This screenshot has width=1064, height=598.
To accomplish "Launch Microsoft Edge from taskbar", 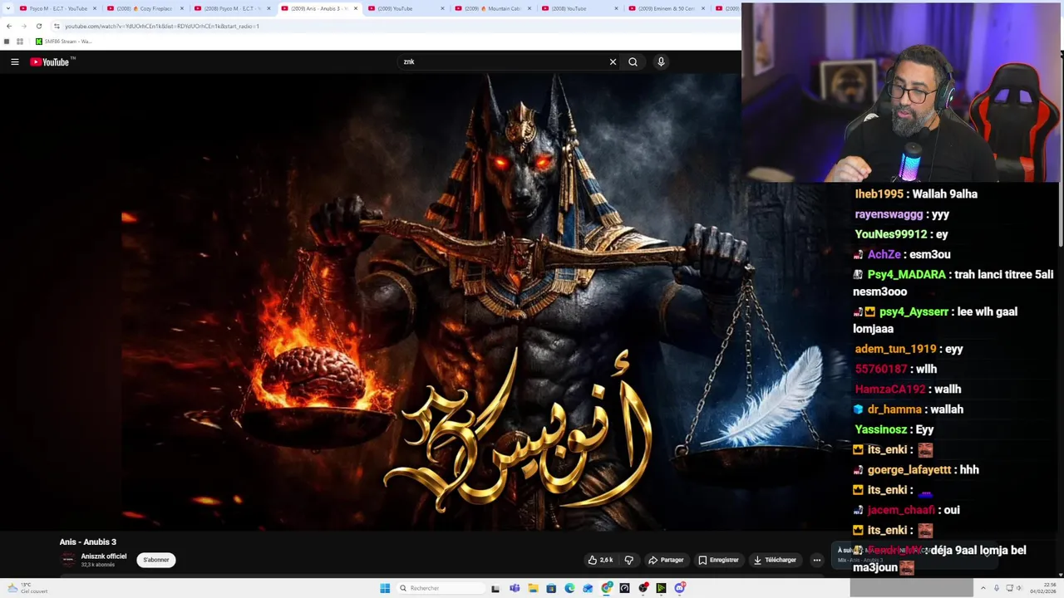I will (569, 588).
